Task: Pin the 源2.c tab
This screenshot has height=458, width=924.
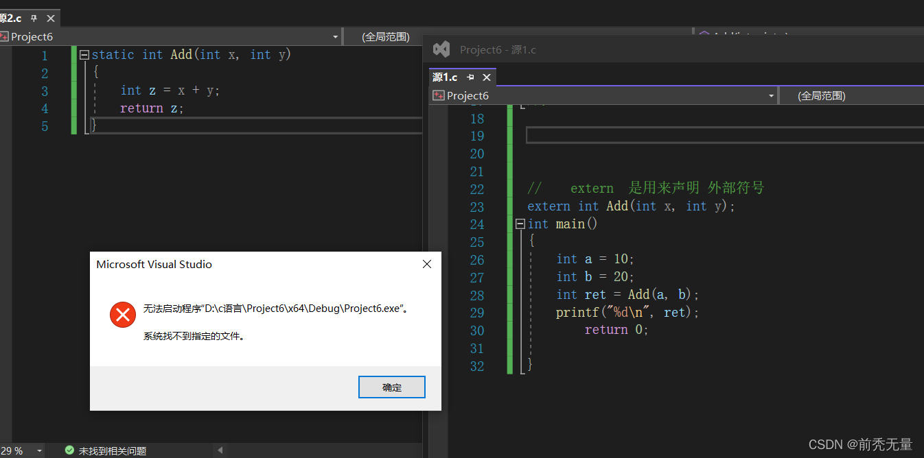Action: pos(34,19)
